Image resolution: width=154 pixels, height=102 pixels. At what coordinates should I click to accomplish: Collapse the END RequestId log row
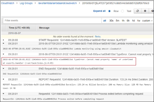pyautogui.click(x=3, y=69)
